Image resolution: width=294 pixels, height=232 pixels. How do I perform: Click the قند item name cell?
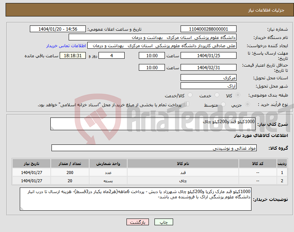183,173
